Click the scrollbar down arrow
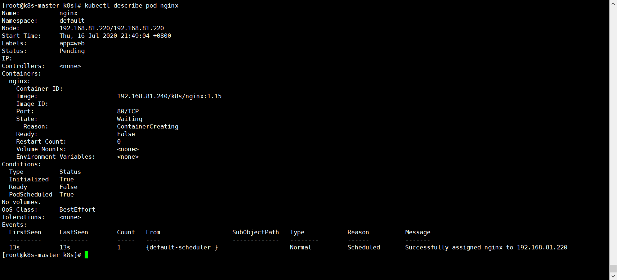Screen dimensions: 617x280 613,276
